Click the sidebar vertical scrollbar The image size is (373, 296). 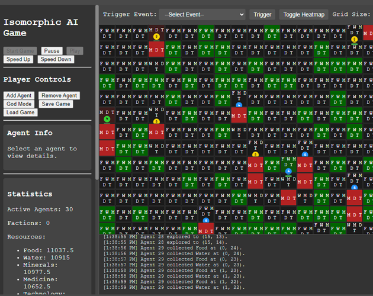pos(97,93)
